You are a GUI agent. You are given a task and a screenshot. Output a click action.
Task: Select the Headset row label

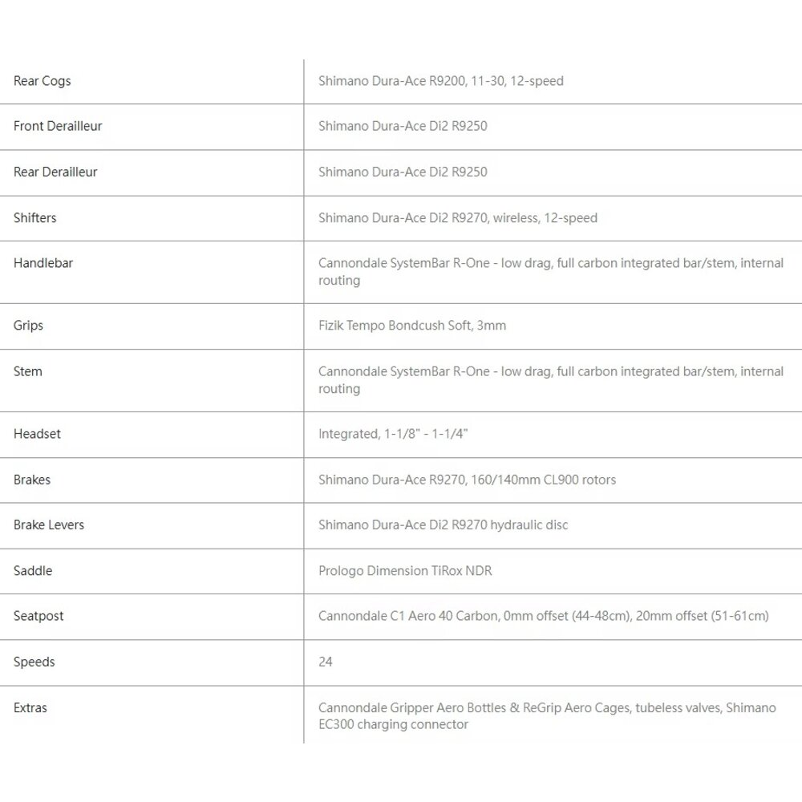37,434
